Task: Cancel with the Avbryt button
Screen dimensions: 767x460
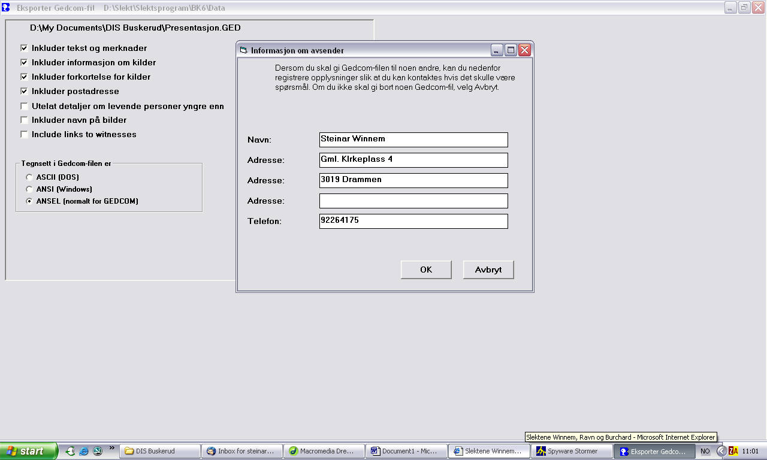Action: tap(488, 270)
